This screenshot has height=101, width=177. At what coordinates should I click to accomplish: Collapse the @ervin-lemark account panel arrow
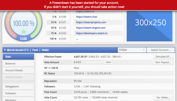click(x=5, y=50)
